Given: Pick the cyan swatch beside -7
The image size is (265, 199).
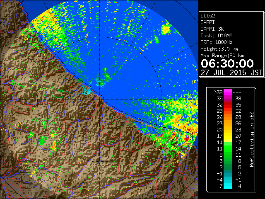Looking at the screenshot, I should [x=228, y=186].
